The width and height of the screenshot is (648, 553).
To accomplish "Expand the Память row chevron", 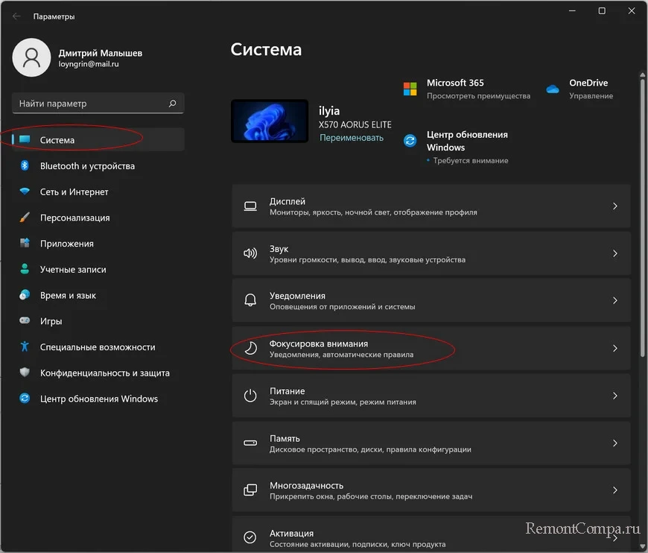I will (615, 443).
